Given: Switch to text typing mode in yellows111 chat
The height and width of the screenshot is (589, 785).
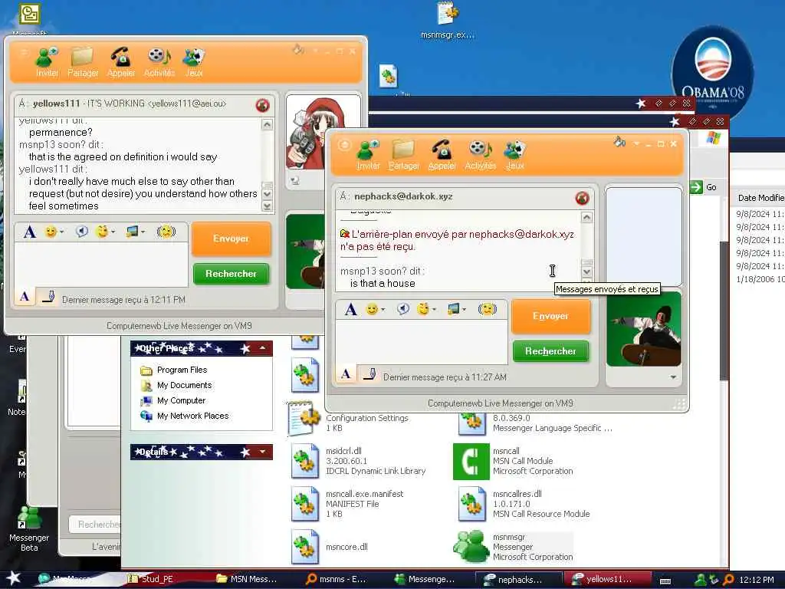Looking at the screenshot, I should pyautogui.click(x=25, y=297).
